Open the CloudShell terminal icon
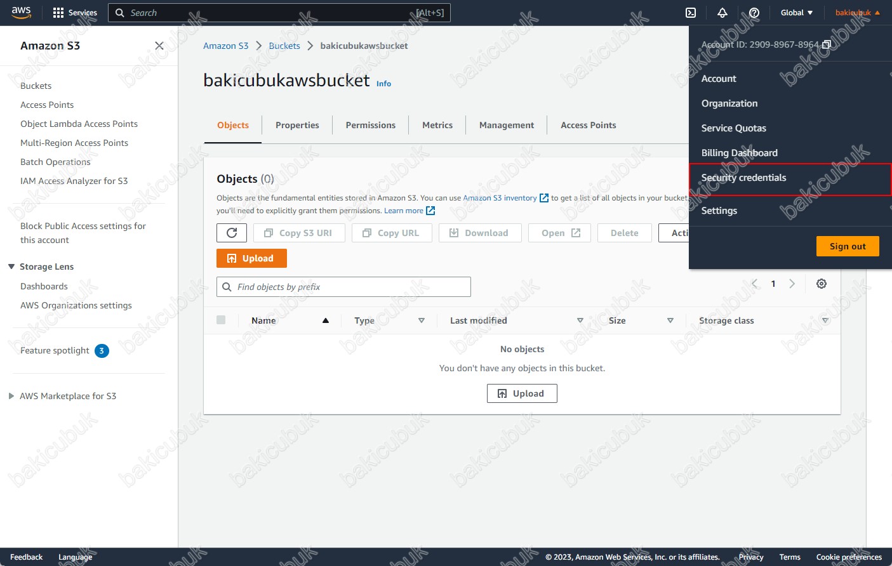The image size is (892, 566). pyautogui.click(x=691, y=13)
